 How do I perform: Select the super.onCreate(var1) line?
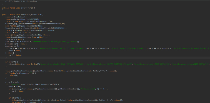(x=16, y=17)
